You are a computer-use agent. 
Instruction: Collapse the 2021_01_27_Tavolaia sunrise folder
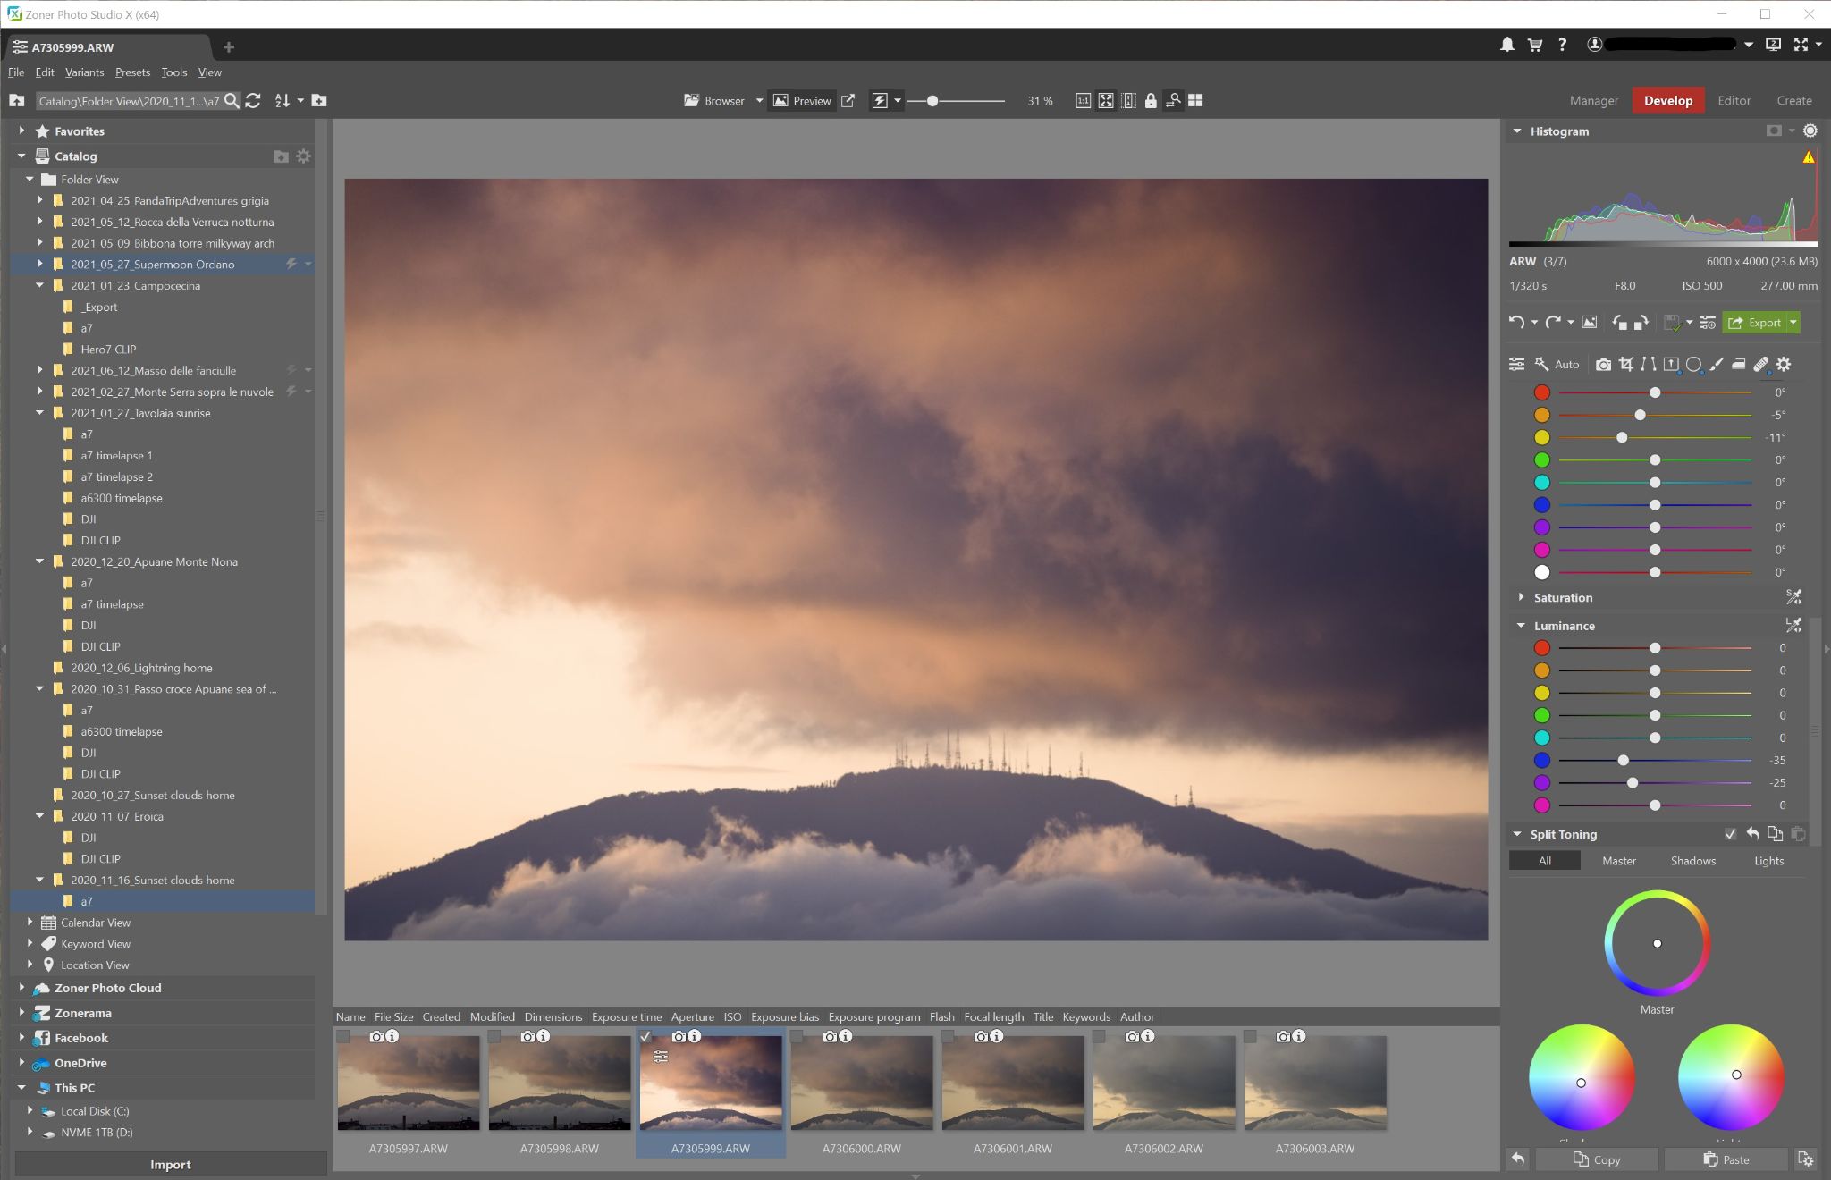coord(39,413)
